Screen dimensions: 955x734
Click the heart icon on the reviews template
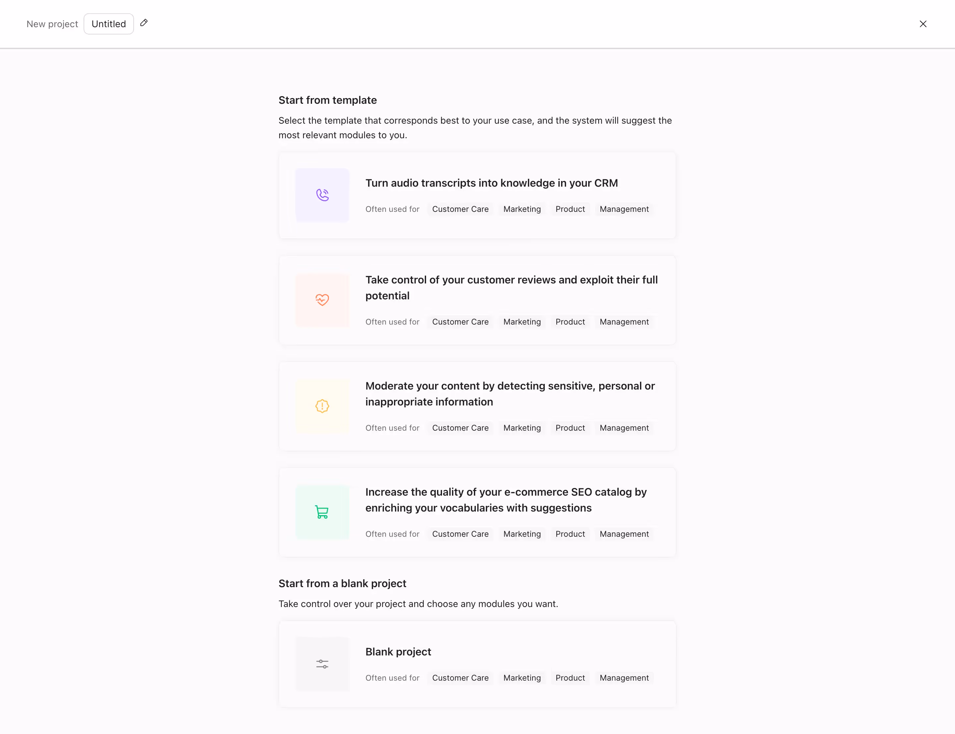click(x=322, y=300)
